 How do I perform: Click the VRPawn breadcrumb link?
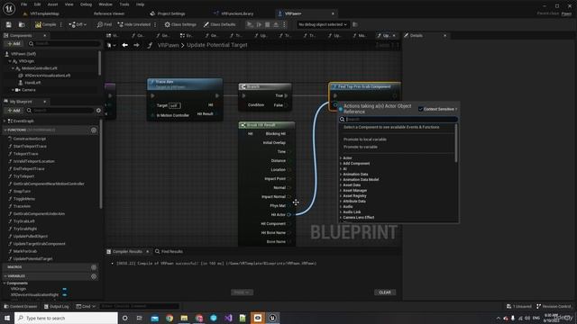tap(169, 45)
